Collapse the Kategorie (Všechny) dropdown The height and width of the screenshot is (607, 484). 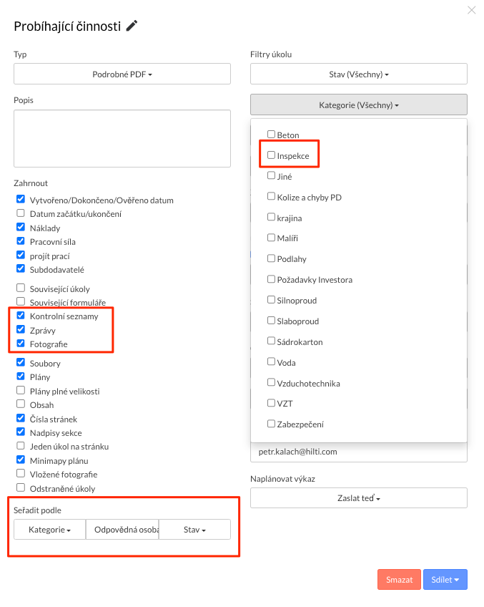pos(359,105)
